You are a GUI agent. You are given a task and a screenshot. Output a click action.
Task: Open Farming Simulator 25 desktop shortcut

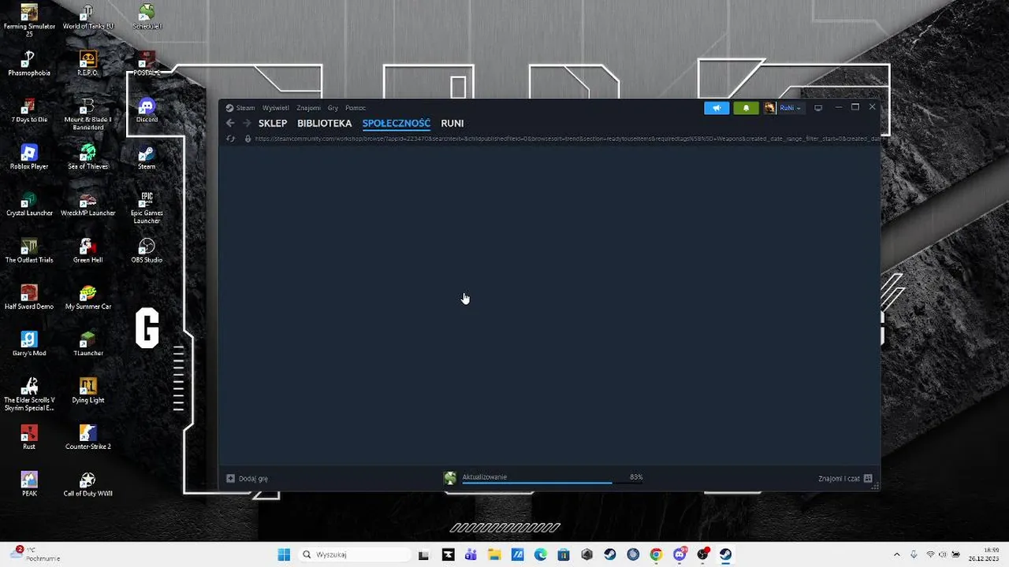pyautogui.click(x=29, y=21)
